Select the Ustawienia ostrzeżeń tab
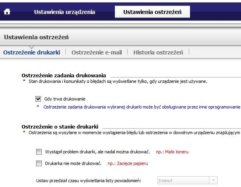 pos(152,12)
